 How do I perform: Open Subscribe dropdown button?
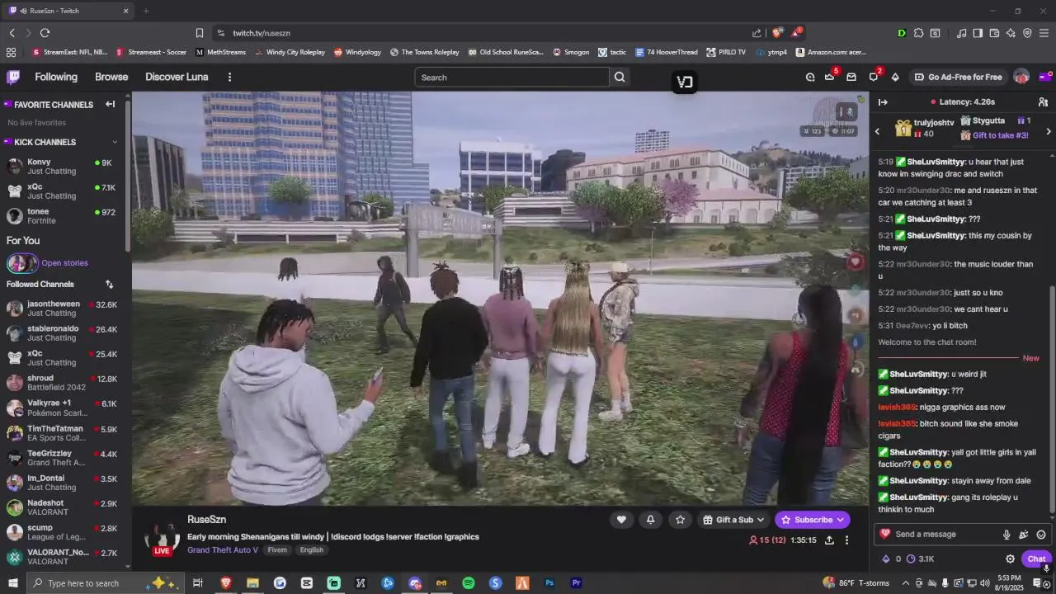click(x=813, y=520)
